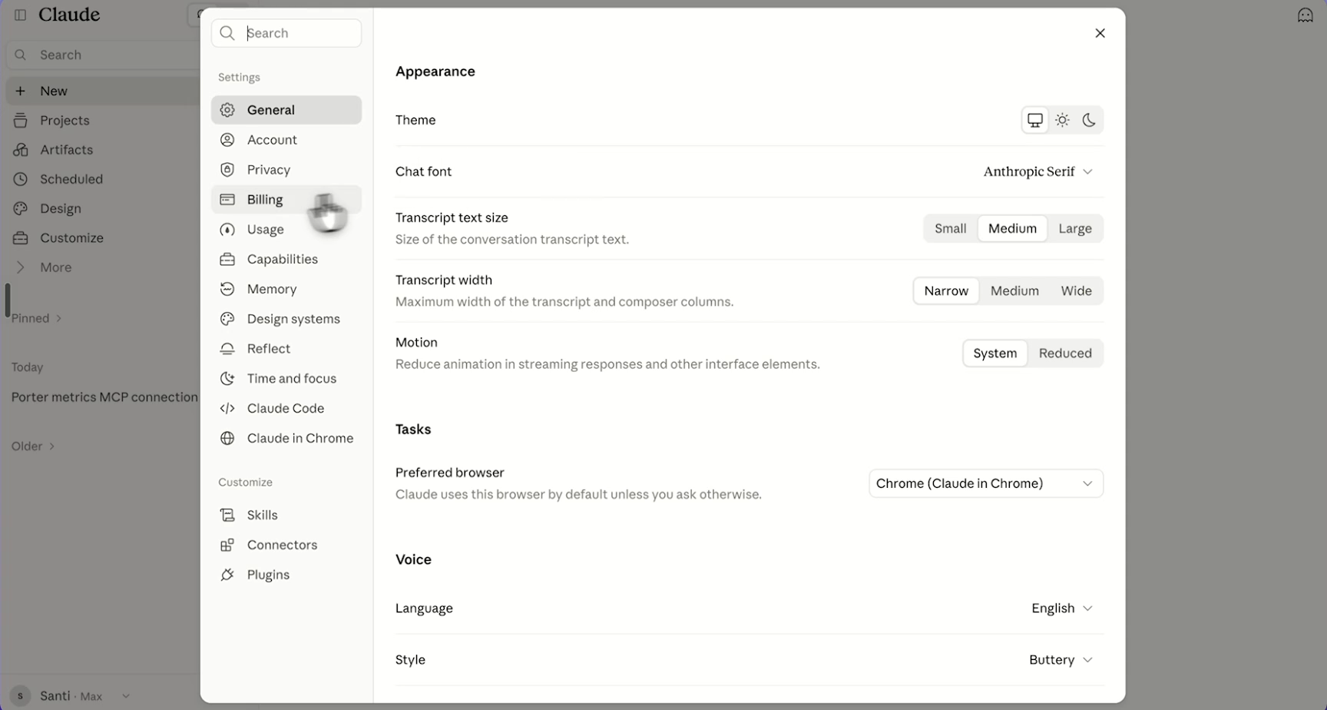Screen dimensions: 1327x710
Task: Open the voice Style Buttery dropdown
Action: click(x=1061, y=659)
